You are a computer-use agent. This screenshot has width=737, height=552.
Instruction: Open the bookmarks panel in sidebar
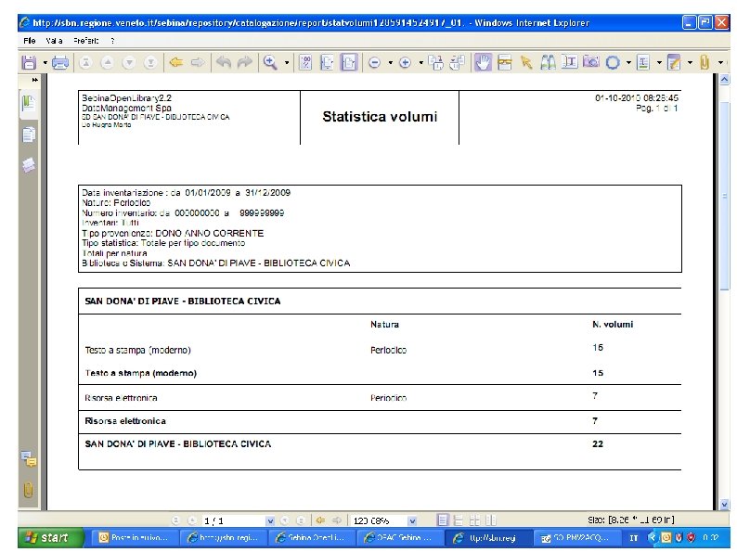click(29, 103)
